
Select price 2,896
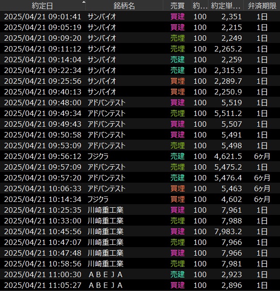pos(232,286)
